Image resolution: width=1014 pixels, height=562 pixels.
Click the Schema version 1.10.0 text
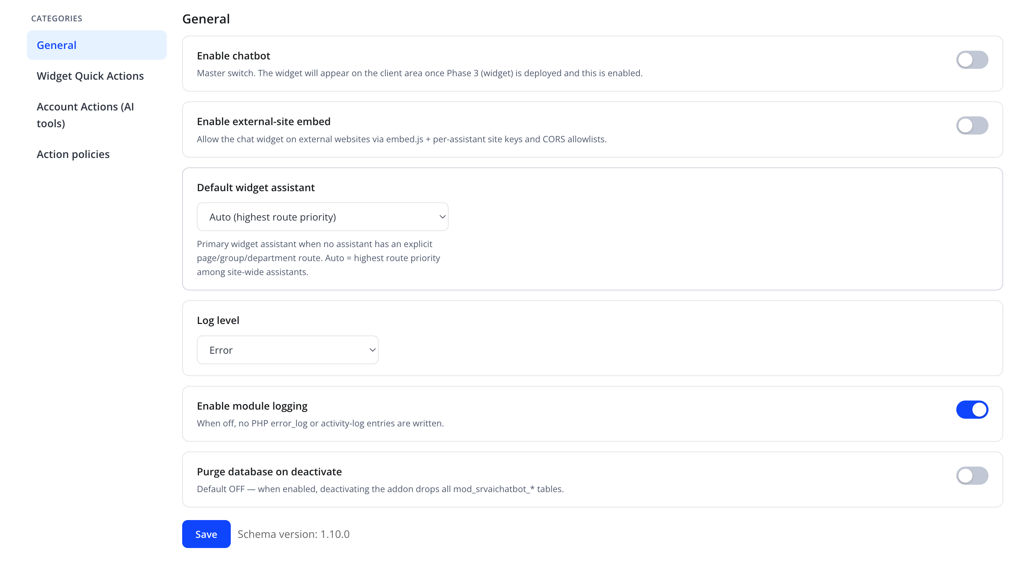point(293,534)
